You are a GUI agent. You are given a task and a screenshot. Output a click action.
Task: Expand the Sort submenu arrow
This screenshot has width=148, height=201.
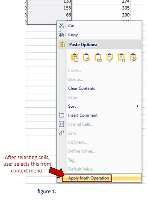tap(137, 106)
